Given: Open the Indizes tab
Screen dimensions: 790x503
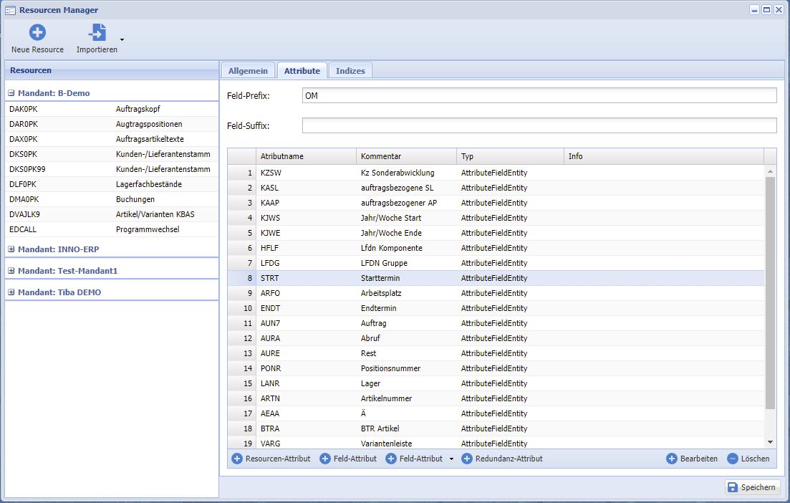Looking at the screenshot, I should [x=350, y=71].
